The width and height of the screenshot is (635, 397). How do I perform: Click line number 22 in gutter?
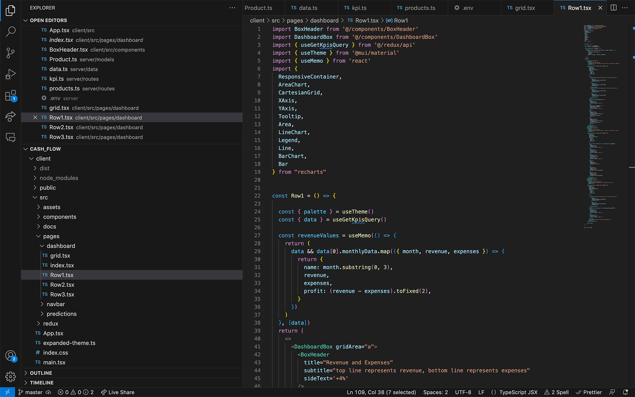coord(257,196)
